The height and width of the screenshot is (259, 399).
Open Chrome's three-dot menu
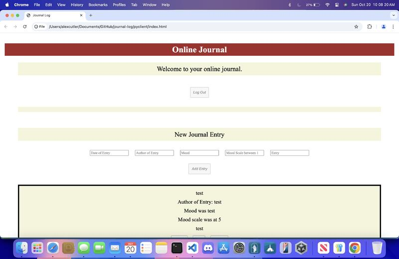[x=393, y=27]
